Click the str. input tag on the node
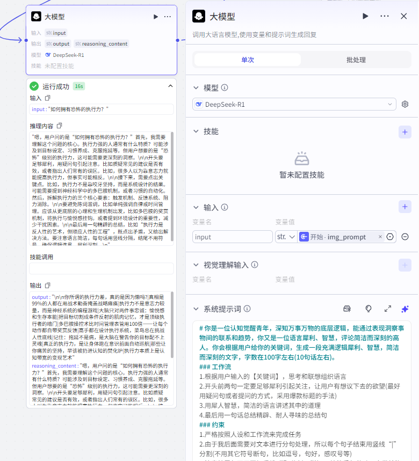419x461 pixels. 56,33
